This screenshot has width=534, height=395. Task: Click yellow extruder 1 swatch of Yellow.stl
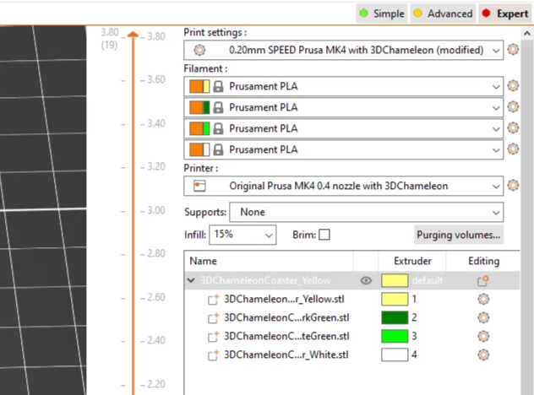pyautogui.click(x=395, y=299)
